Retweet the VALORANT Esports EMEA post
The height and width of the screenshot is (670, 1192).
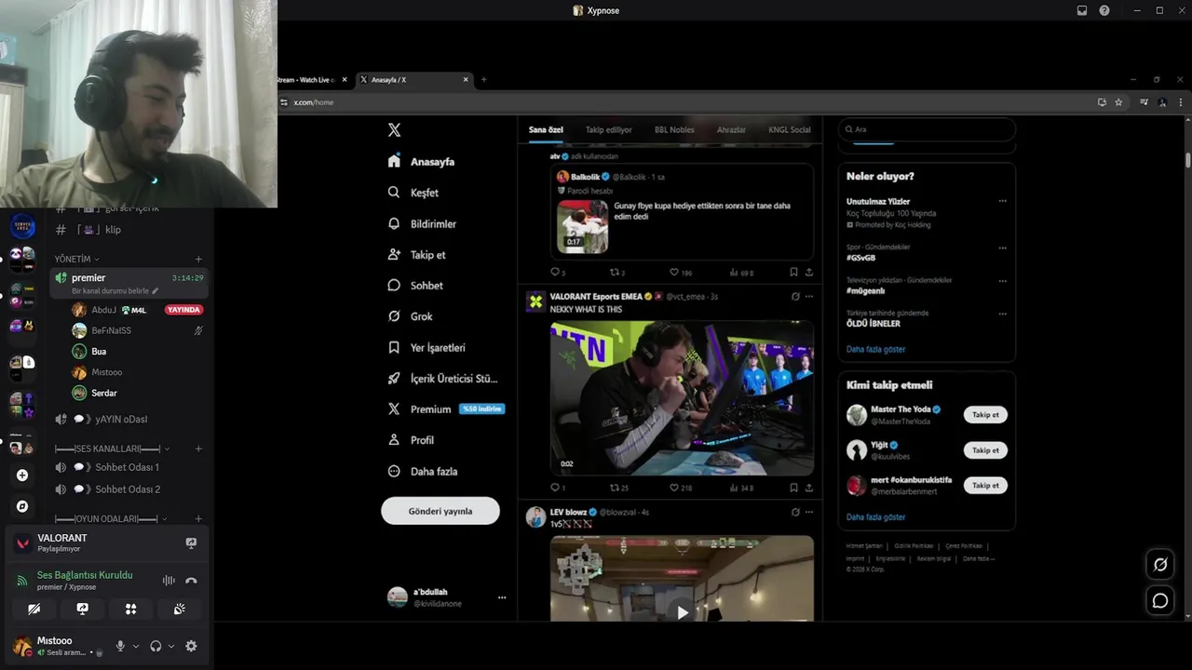(614, 488)
